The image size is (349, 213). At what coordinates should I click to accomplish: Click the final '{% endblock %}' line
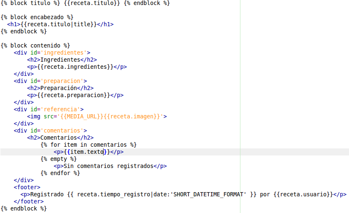pos(24,208)
